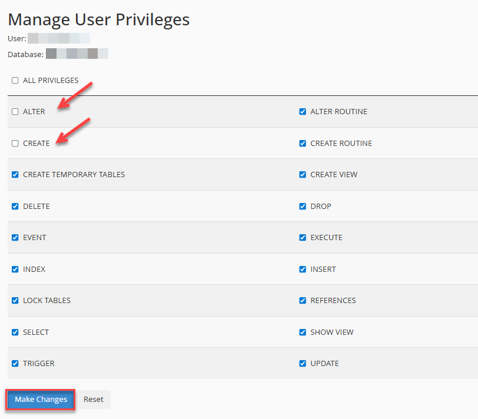Screen dimensions: 478x419
Task: Uncheck the ALTER ROUTINE privilege
Action: [303, 112]
